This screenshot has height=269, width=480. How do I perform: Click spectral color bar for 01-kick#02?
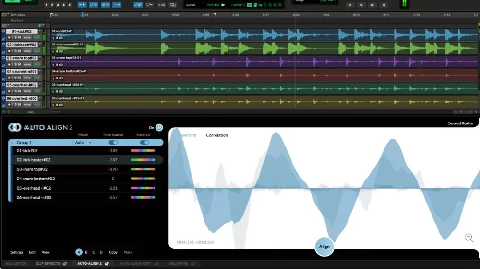pos(143,150)
